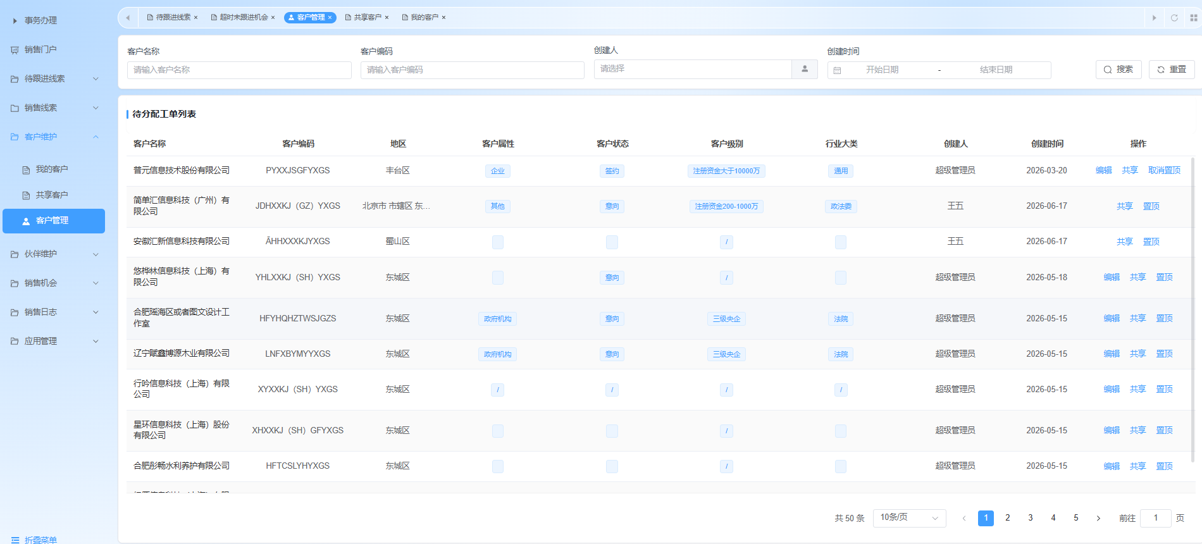Collapse the 客户维护 sidebar menu

(x=96, y=137)
